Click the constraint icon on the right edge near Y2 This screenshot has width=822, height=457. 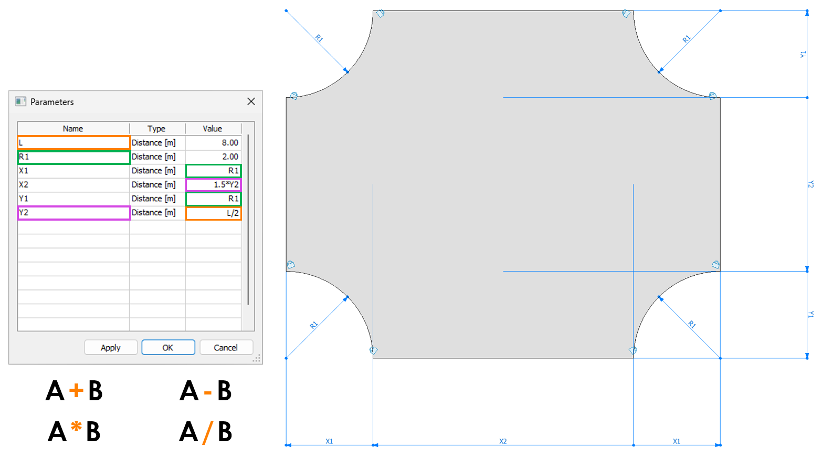(712, 95)
